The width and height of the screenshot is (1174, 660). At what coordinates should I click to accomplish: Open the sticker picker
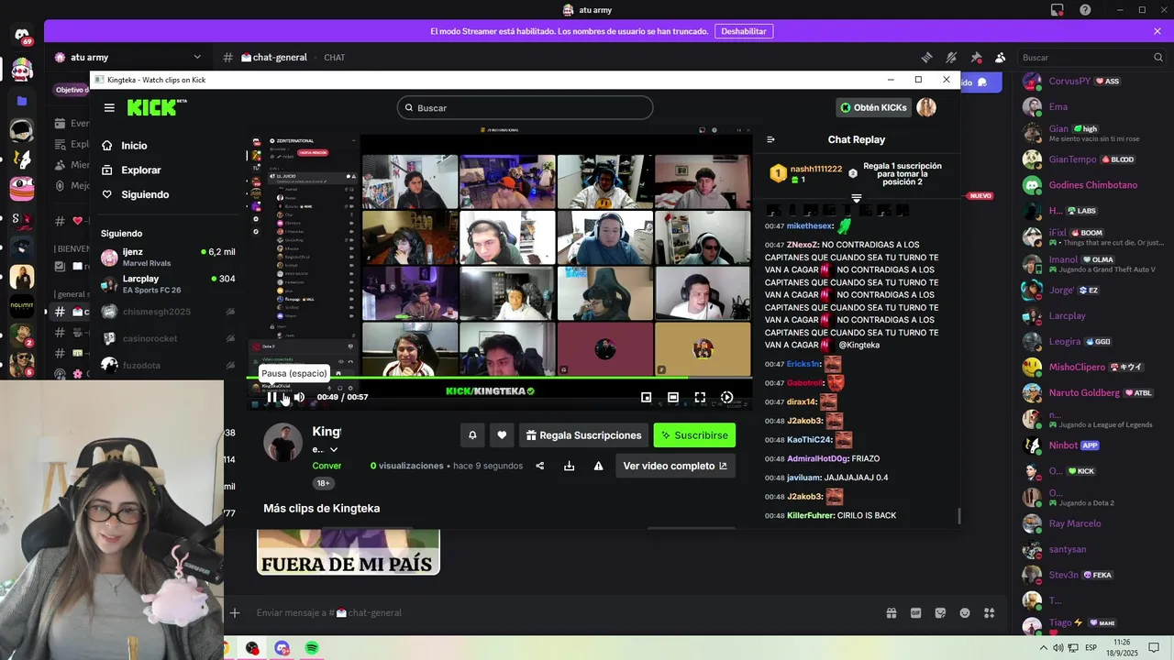pos(940,613)
